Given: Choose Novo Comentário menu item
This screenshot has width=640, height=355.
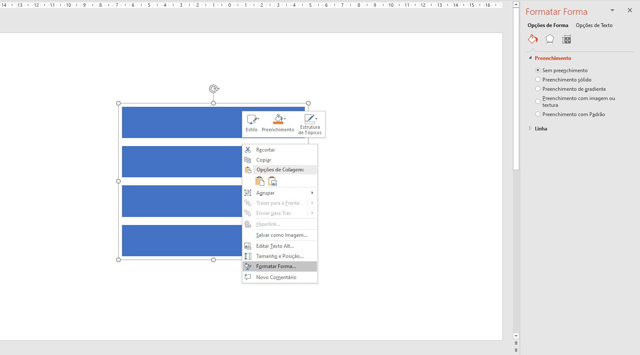Looking at the screenshot, I should tap(280, 277).
